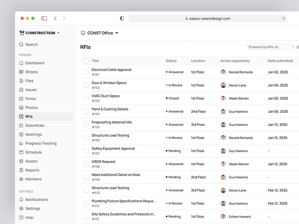Image resolution: width=299 pixels, height=224 pixels.
Task: Open the Plumbing Fixture Specifications RFI
Action: [x=124, y=201]
